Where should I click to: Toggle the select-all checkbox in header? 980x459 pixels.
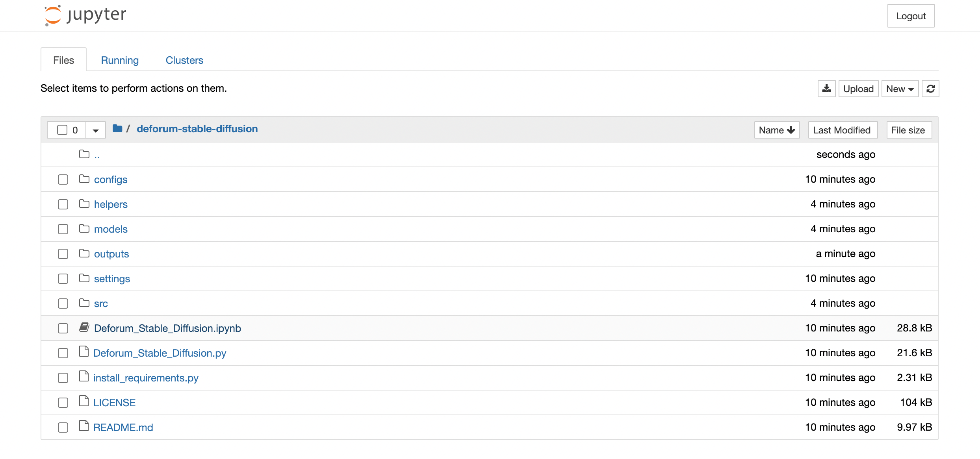[62, 130]
